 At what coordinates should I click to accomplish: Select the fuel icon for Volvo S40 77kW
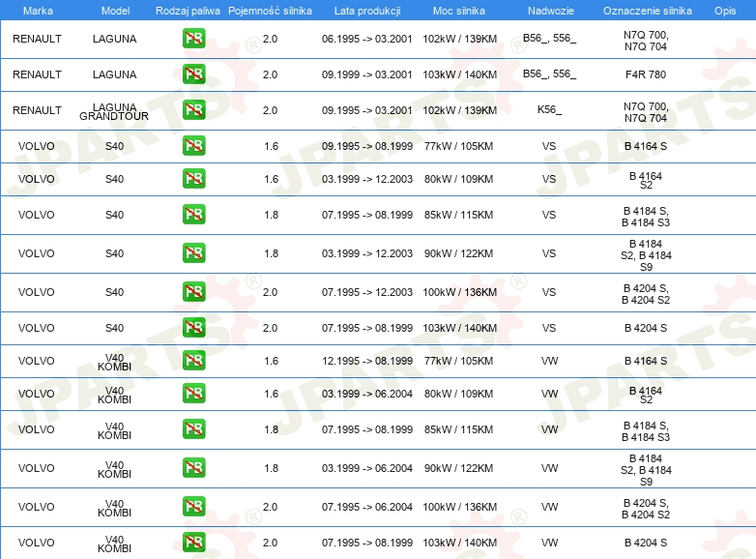193,145
